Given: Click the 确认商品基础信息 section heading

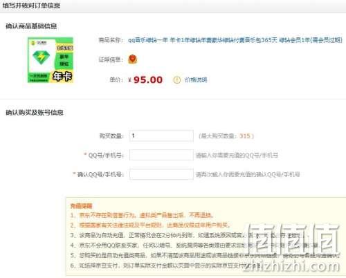Looking at the screenshot, I should pyautogui.click(x=31, y=26).
